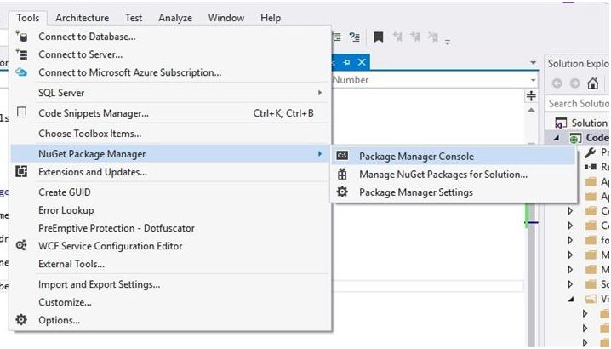Click the Extensions and Updates icon
Screen dimensions: 611x349
click(21, 171)
